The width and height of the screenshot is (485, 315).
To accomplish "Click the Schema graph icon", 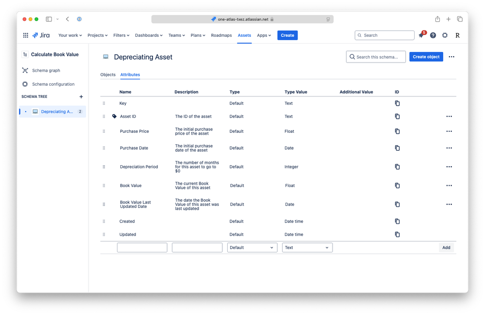I will coord(25,70).
